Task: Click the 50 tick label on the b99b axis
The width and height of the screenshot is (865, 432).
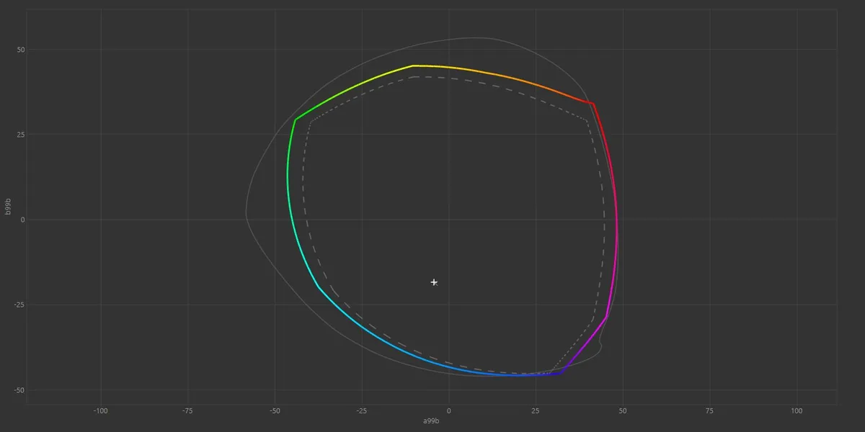Action: [x=21, y=50]
